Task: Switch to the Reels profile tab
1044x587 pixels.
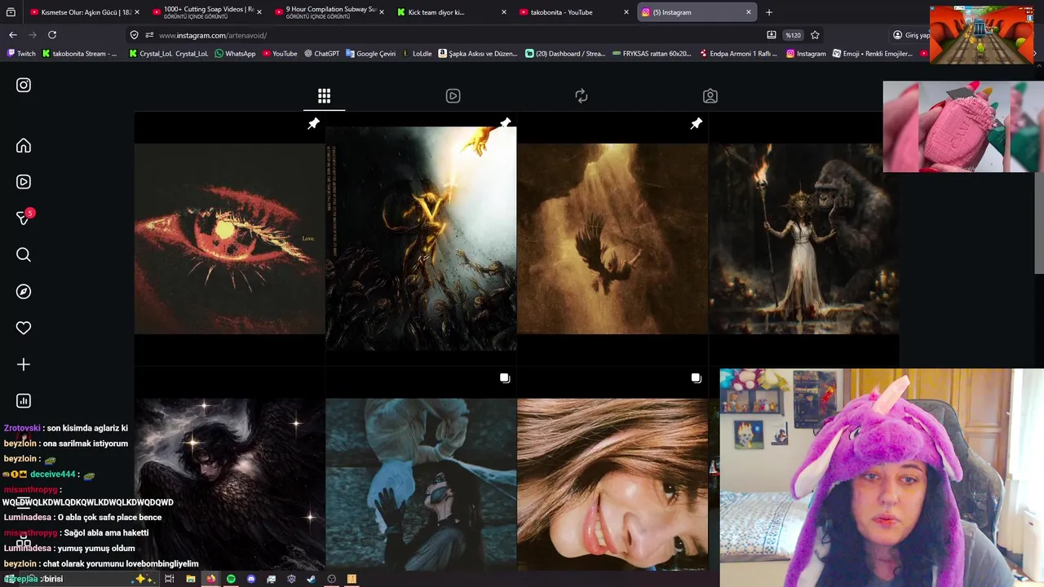Action: 453,96
